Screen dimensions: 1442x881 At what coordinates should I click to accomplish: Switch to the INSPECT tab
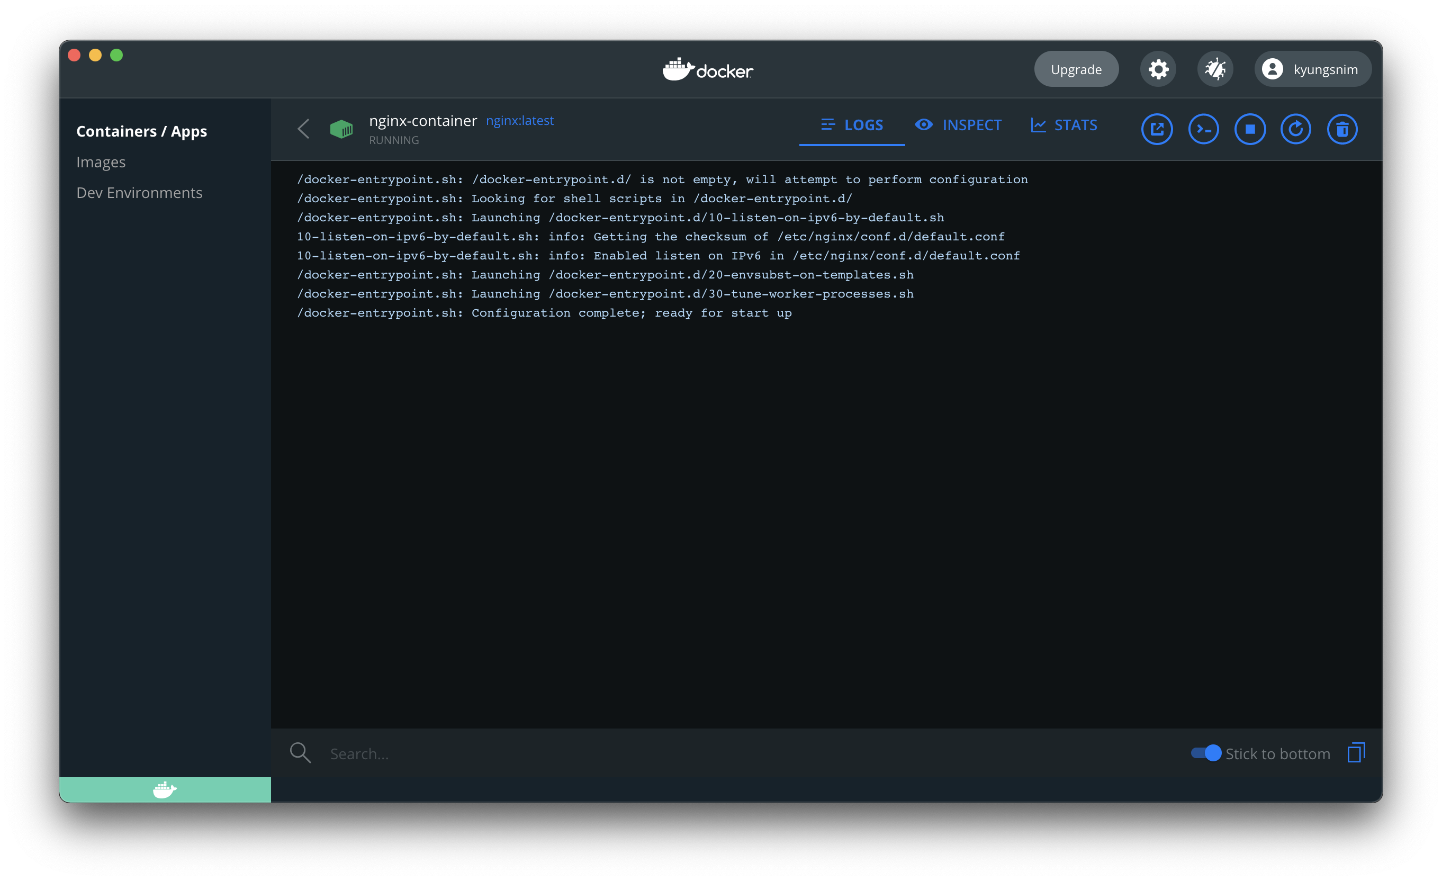point(958,125)
